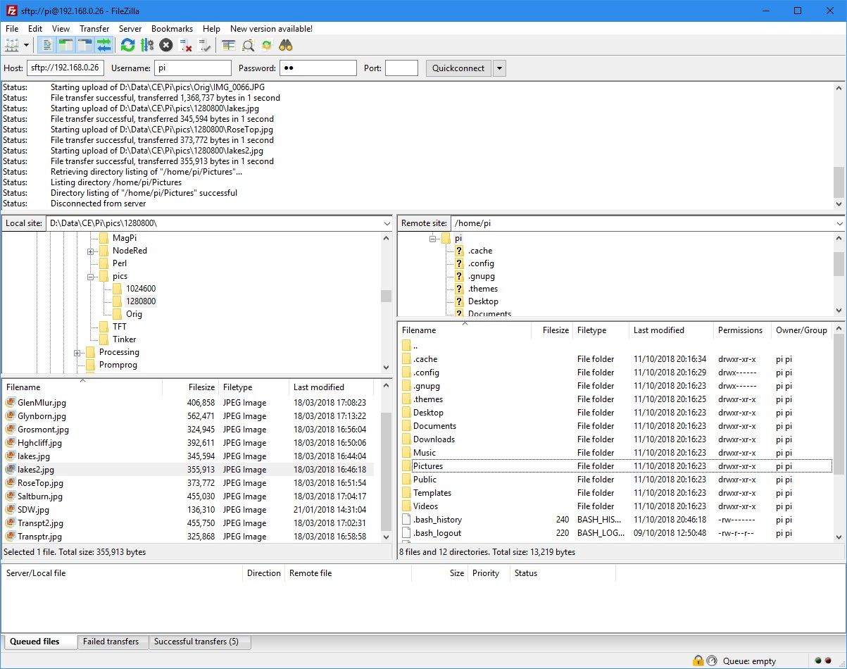The height and width of the screenshot is (669, 847).
Task: Cancel the current operation
Action: [x=165, y=45]
